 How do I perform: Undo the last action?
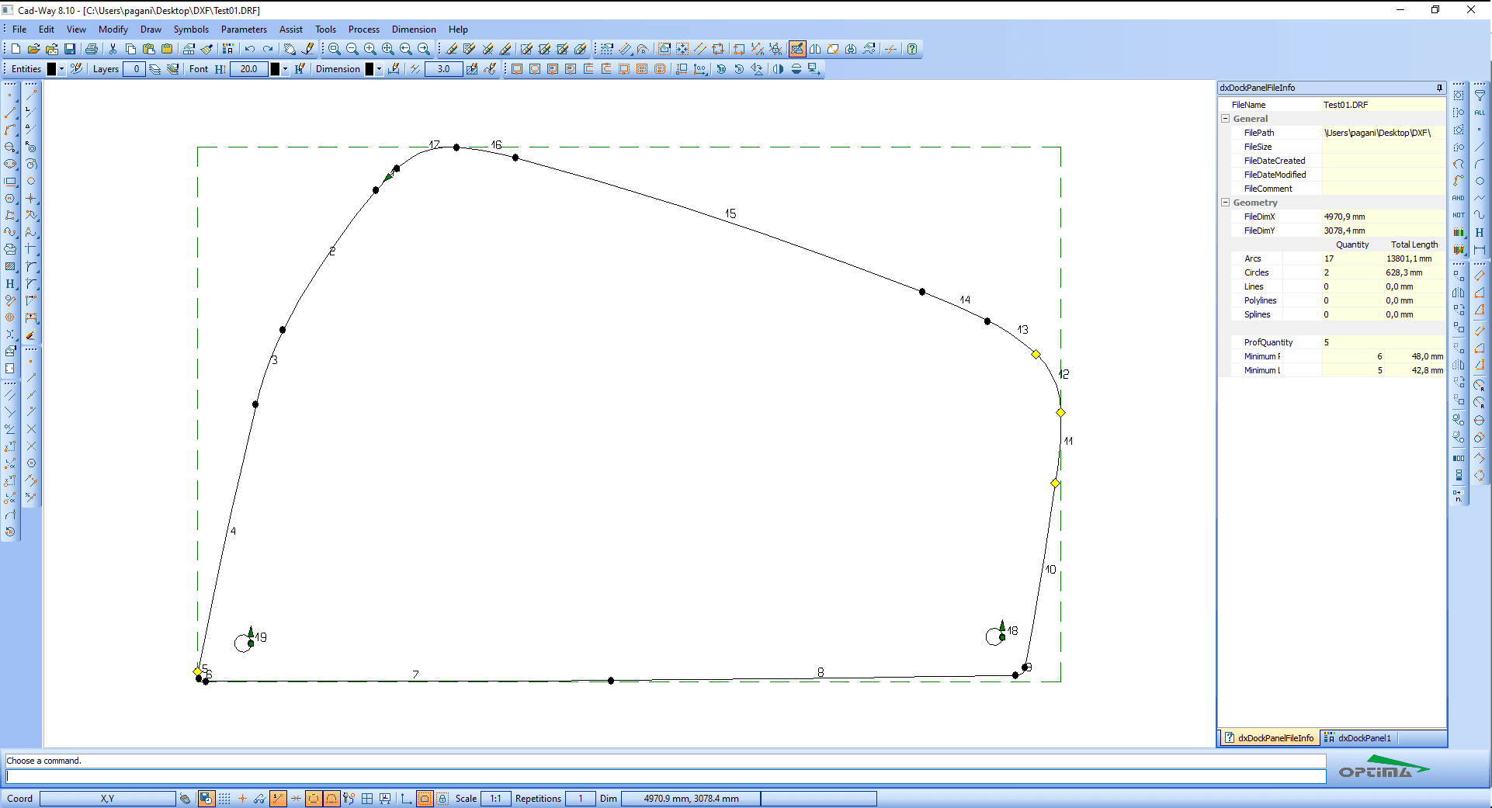(250, 49)
